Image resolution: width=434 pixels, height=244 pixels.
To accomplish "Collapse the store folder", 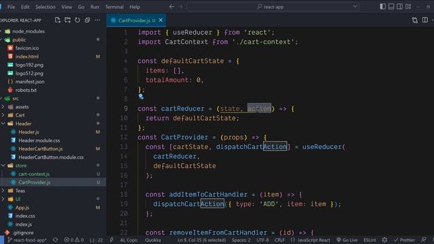I will tap(21, 165).
